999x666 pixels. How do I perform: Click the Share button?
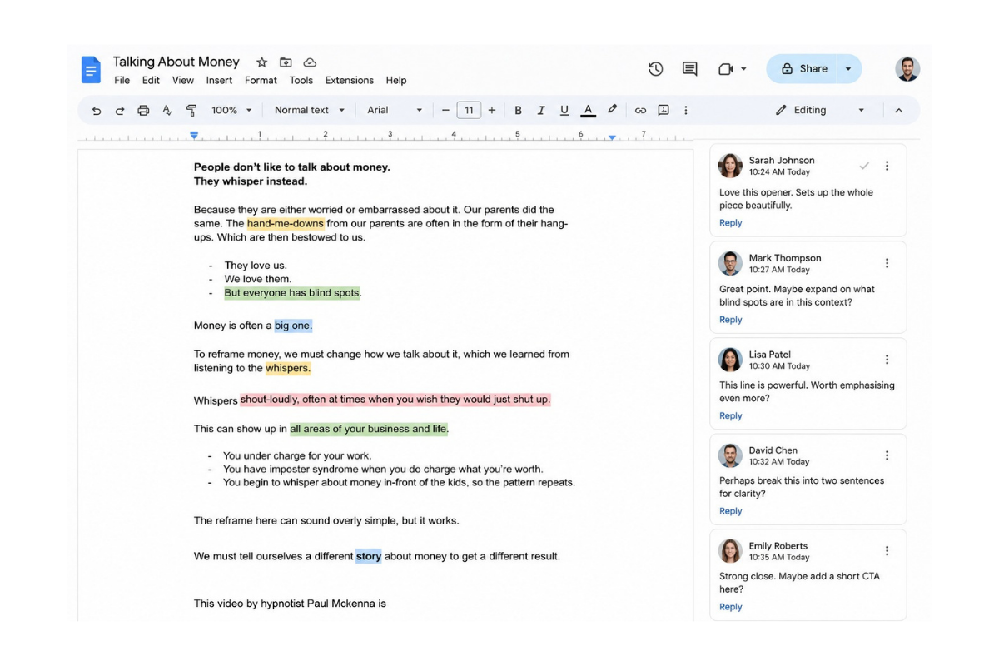click(x=802, y=69)
